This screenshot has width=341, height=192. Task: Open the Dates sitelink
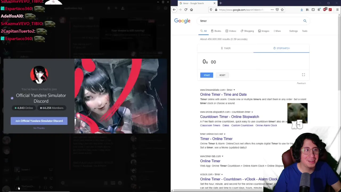226,125
